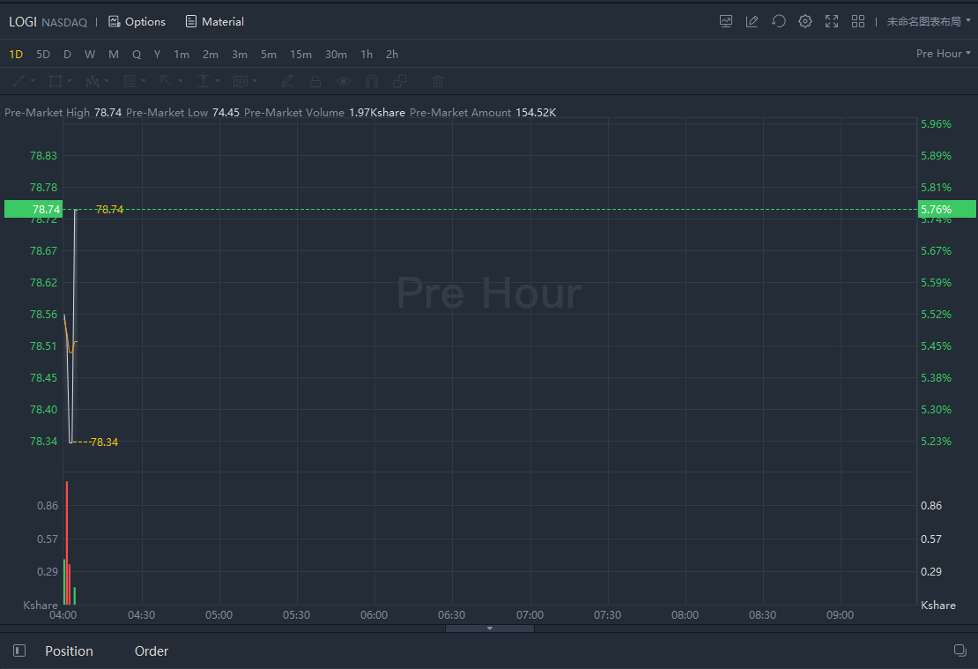
Task: Switch to the M monthly timeframe
Action: coord(114,55)
